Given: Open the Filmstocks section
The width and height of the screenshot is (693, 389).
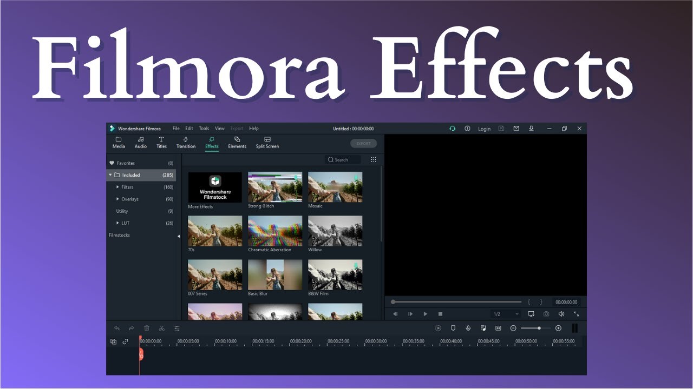Looking at the screenshot, I should point(119,235).
